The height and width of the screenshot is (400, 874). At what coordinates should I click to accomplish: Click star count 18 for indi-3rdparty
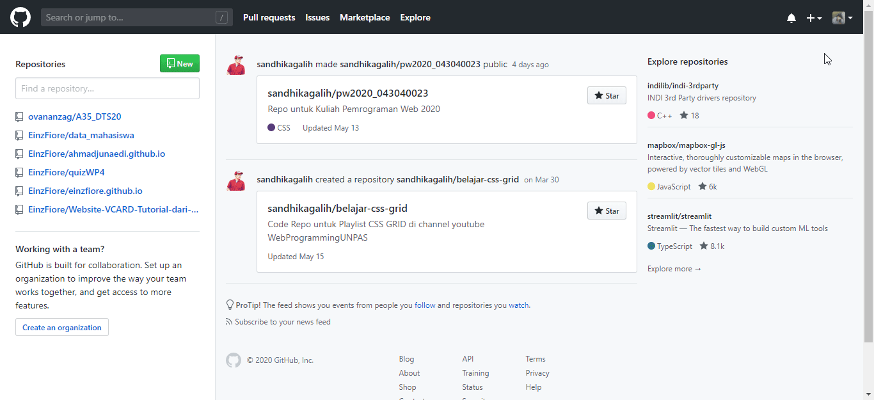(689, 116)
